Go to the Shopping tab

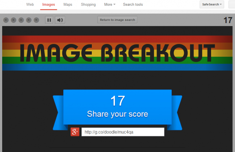pyautogui.click(x=88, y=4)
